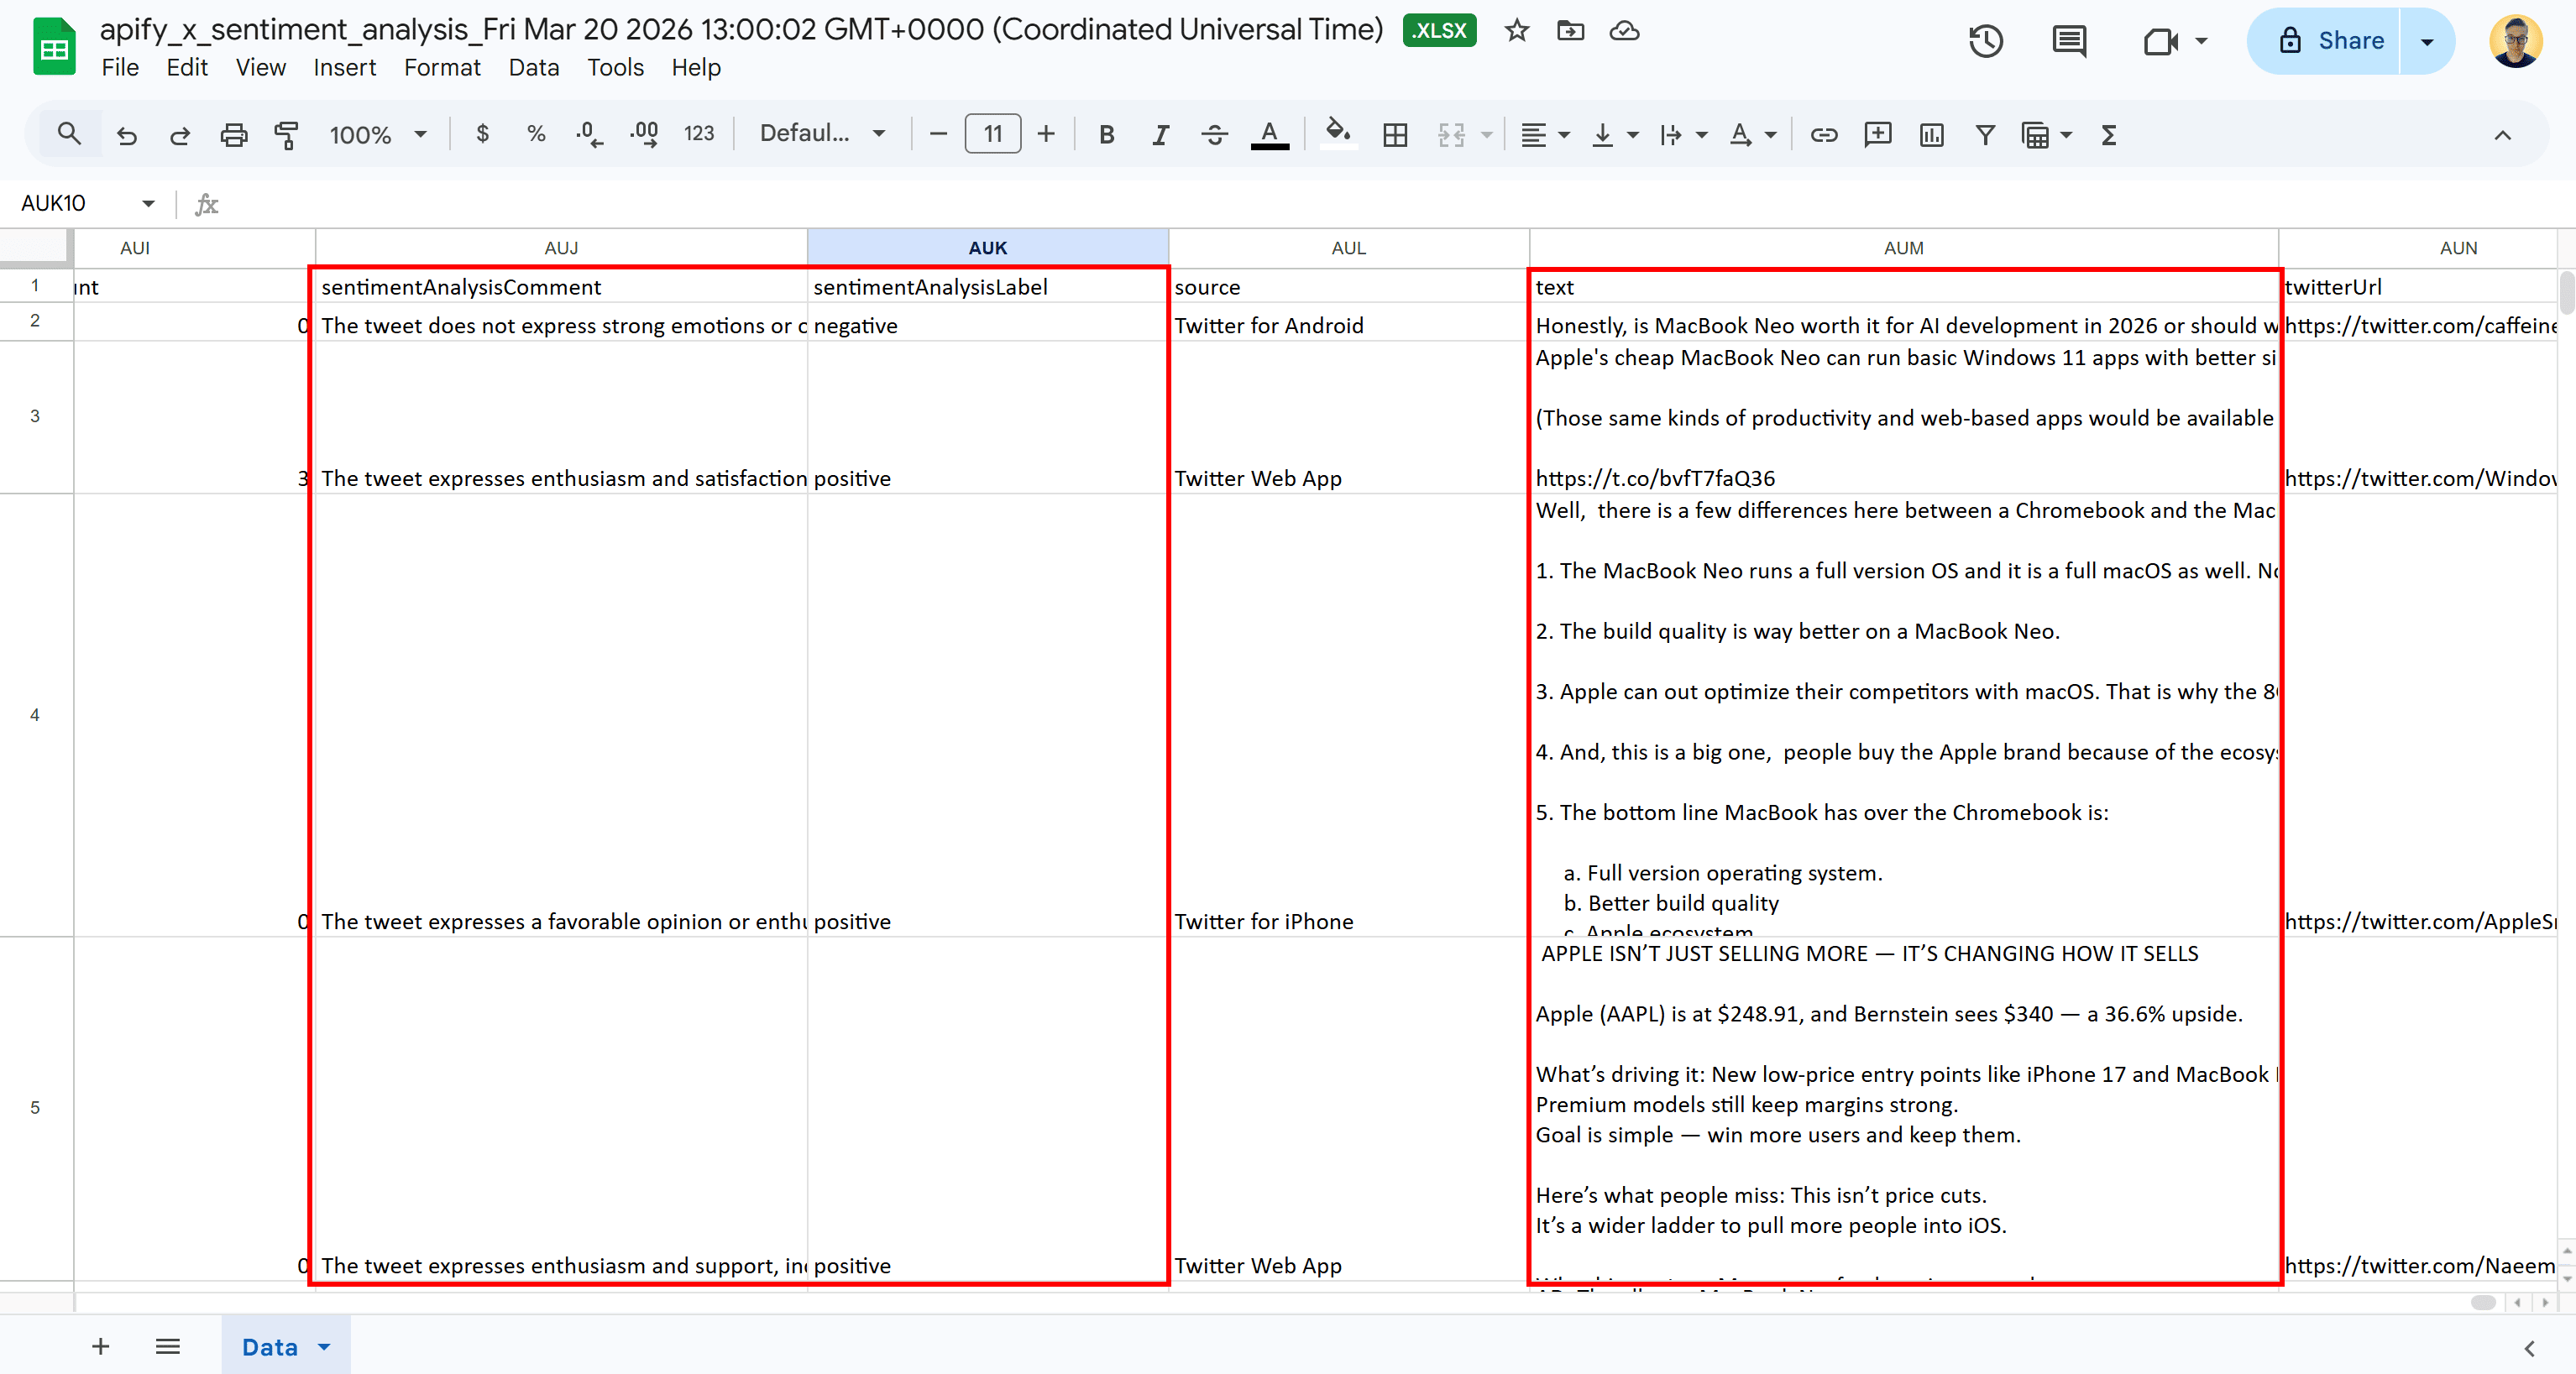Click the paint format roller icon
Image resolution: width=2576 pixels, height=1374 pixels.
(287, 135)
